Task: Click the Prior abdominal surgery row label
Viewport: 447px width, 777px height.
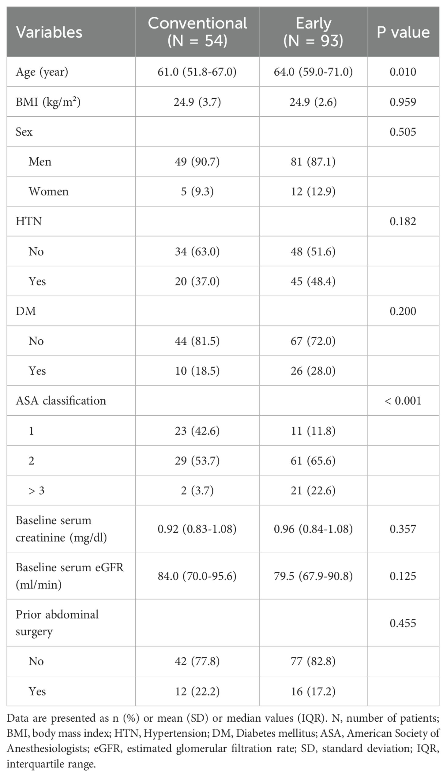Action: pyautogui.click(x=57, y=623)
